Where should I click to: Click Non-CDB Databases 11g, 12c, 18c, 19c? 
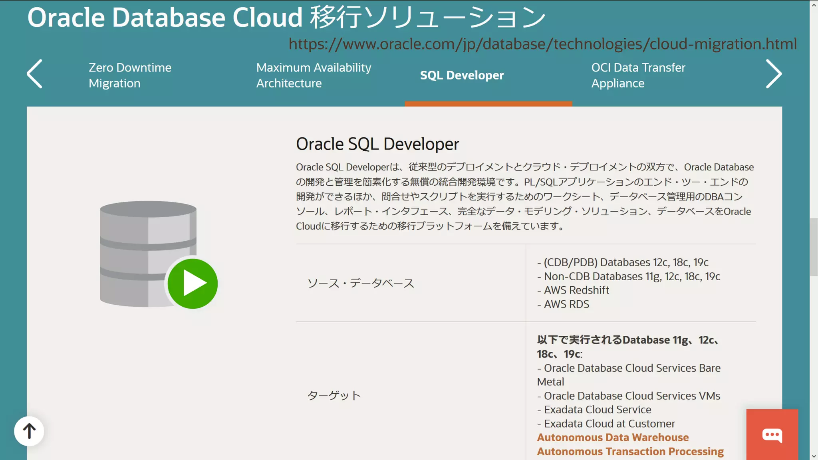point(629,276)
